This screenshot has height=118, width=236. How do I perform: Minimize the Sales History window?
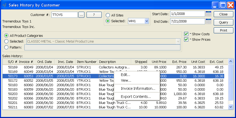click(215, 5)
